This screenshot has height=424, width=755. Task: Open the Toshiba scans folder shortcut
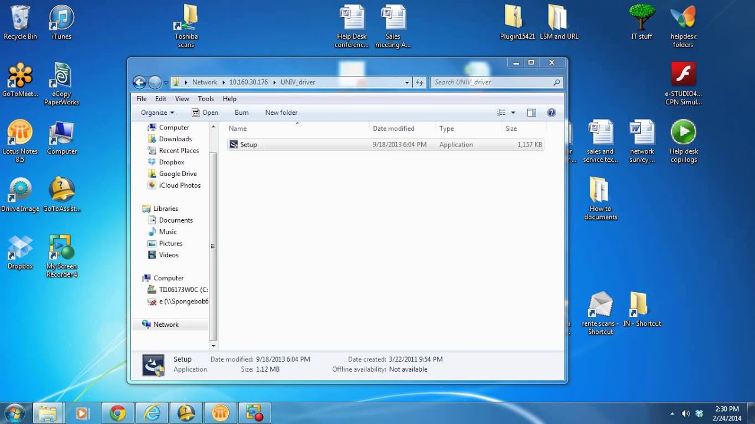pos(186,26)
